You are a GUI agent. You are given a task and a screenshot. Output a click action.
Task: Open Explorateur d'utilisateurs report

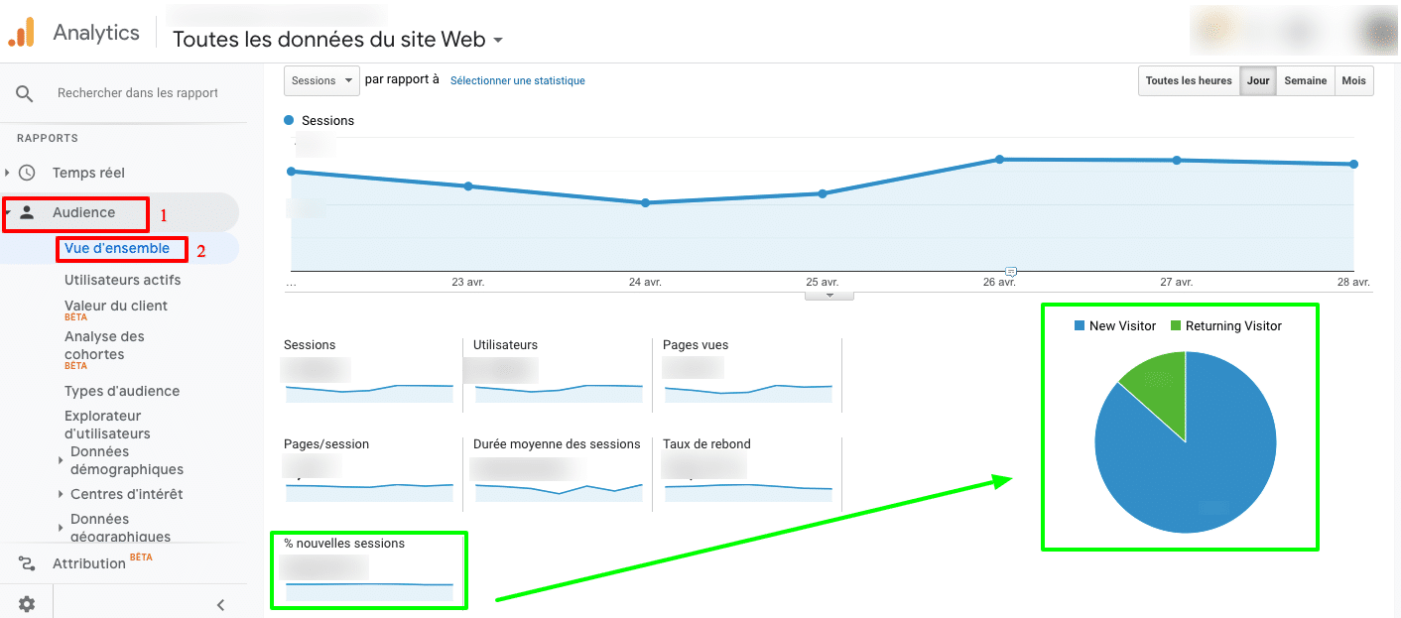coord(107,425)
